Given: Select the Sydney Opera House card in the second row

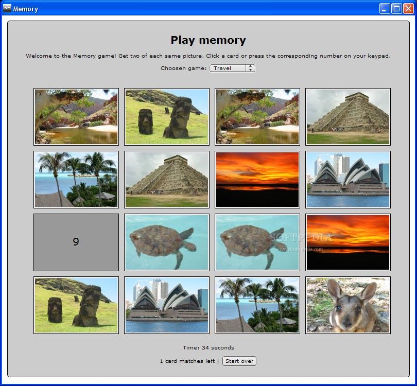Looking at the screenshot, I should [348, 180].
